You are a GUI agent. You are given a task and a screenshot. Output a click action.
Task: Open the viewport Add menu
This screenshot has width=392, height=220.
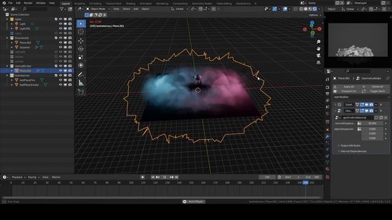tap(136, 9)
